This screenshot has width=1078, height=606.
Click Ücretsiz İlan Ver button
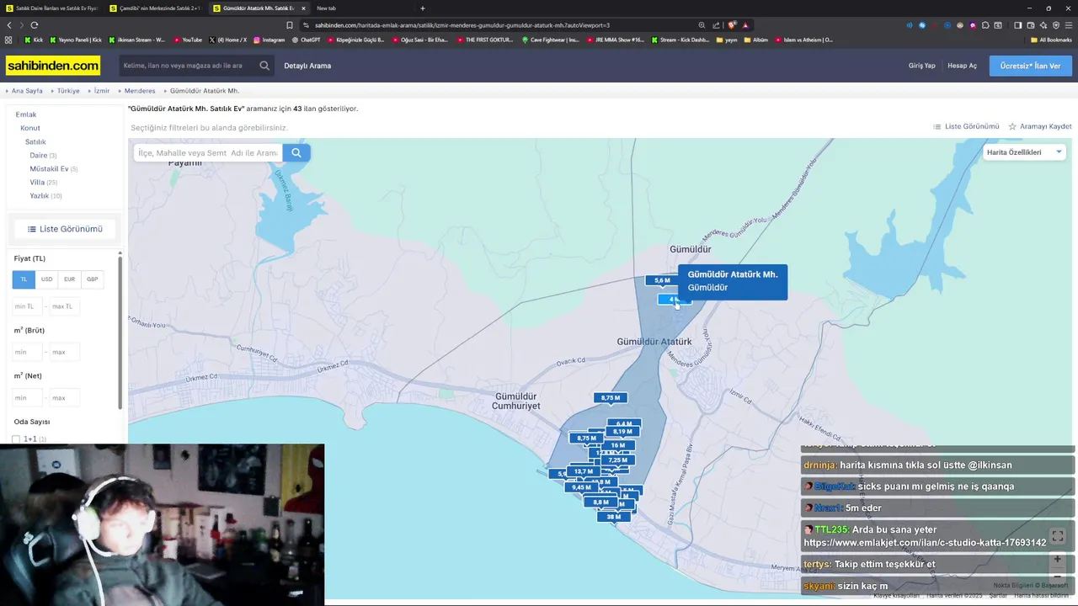tap(1030, 66)
